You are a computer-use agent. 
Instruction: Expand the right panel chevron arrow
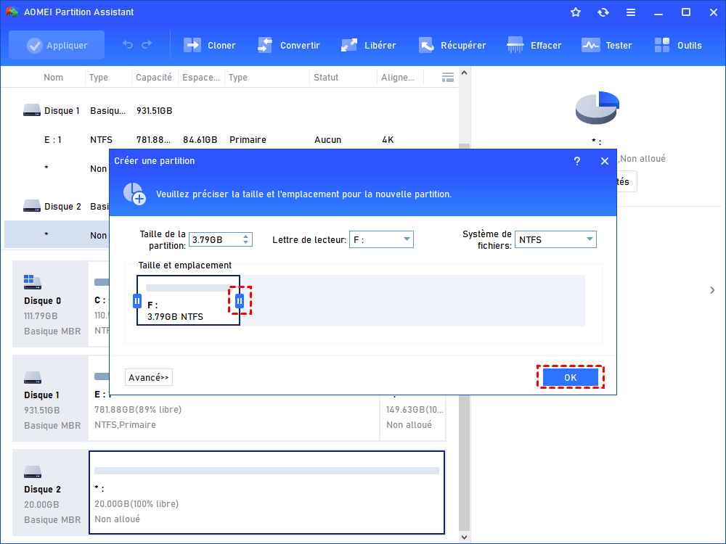tap(713, 290)
